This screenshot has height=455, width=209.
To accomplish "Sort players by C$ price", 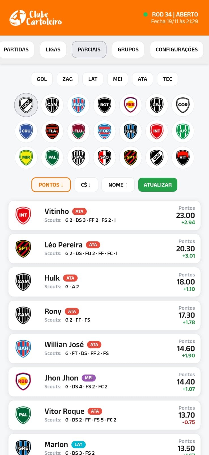I will point(86,185).
